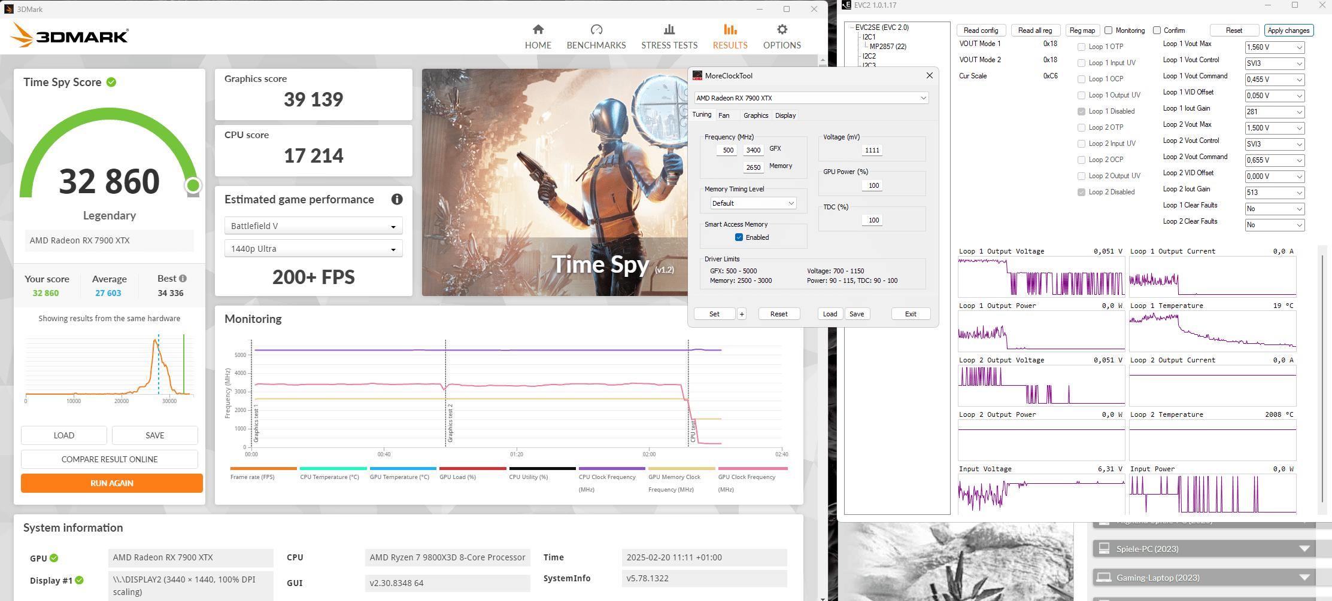The height and width of the screenshot is (601, 1332).
Task: Click Read all reg button
Action: click(x=1035, y=30)
